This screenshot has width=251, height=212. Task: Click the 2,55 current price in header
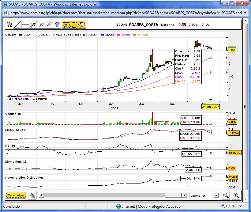(x=182, y=25)
